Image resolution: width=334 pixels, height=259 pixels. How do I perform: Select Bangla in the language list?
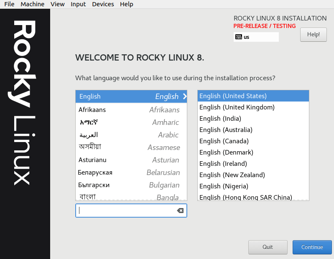click(131, 196)
